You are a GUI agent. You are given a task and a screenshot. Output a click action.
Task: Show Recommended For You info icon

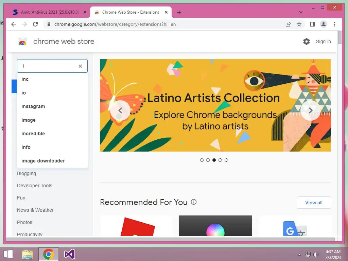[194, 202]
